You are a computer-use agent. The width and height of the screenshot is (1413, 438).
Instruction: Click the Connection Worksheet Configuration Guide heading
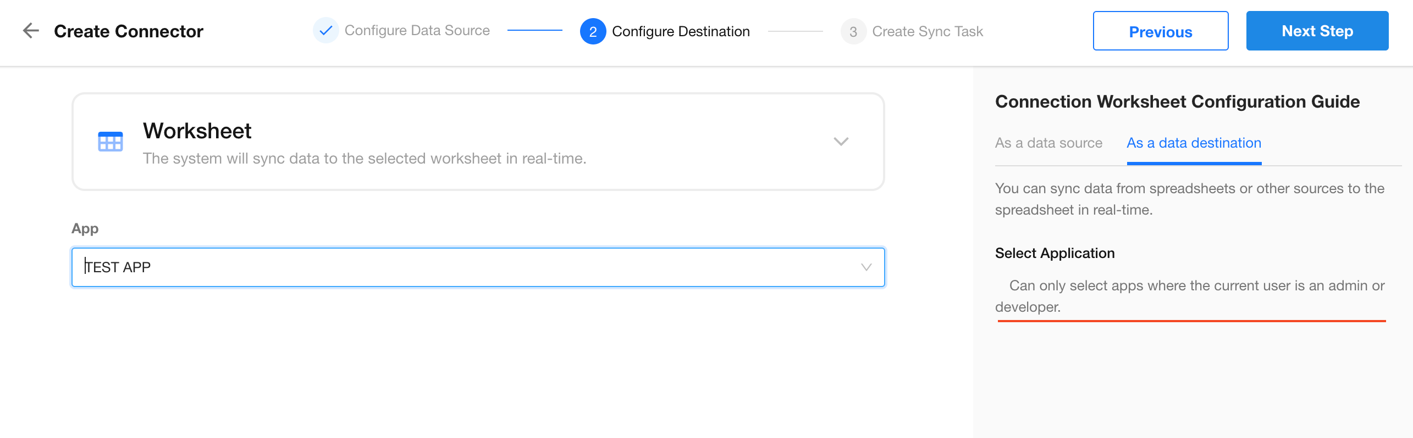click(1177, 102)
